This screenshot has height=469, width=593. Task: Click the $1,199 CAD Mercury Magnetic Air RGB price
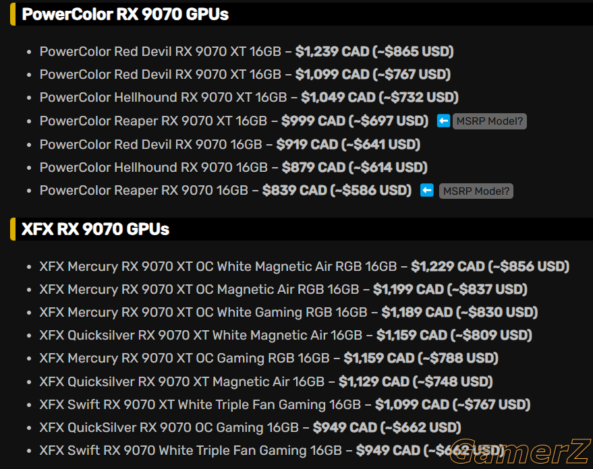(x=450, y=290)
